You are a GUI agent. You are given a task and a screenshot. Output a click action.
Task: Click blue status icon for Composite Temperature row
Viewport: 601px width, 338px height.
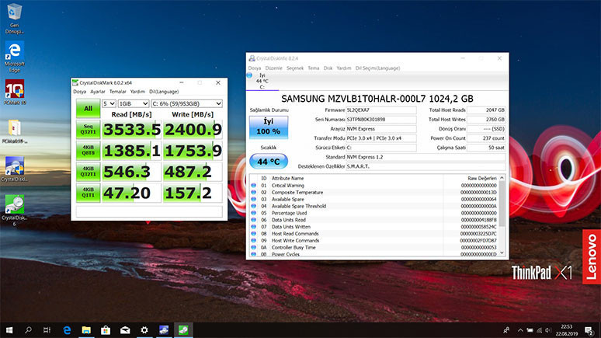(x=253, y=192)
